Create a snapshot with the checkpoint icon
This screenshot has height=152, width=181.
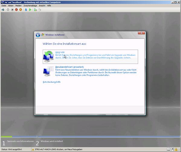pos(35,10)
